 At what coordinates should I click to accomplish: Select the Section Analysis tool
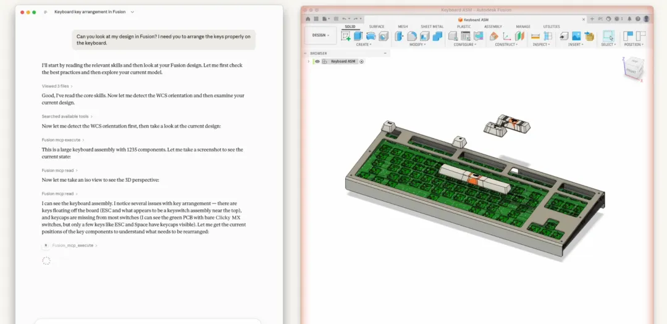click(x=548, y=36)
